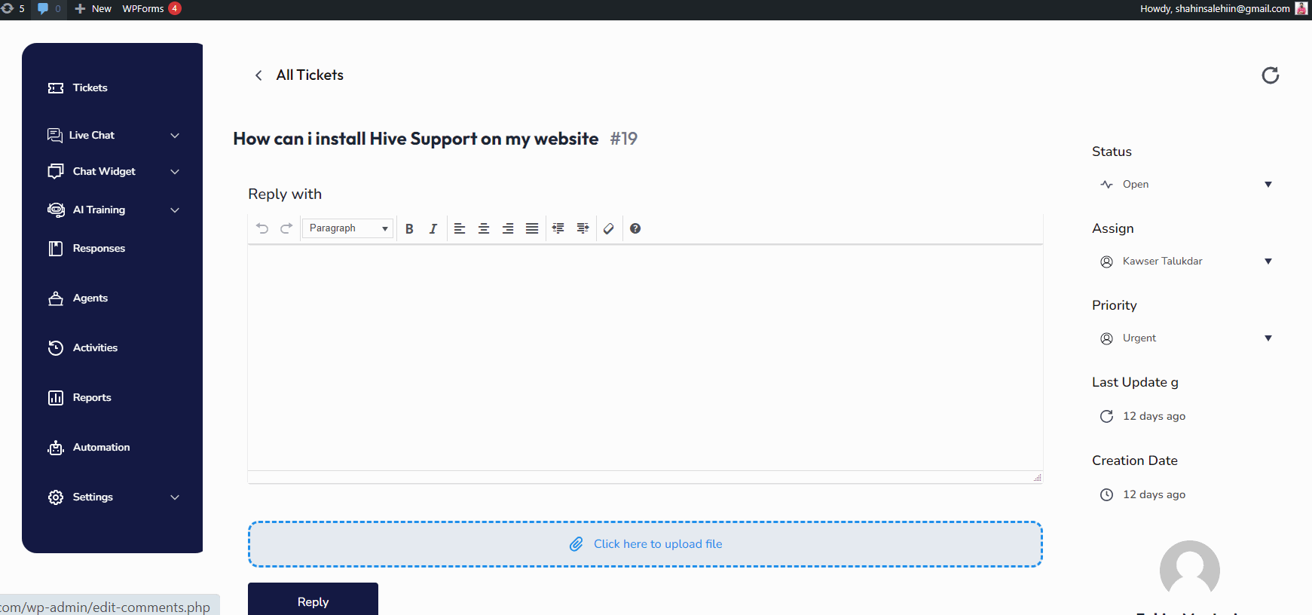Undo the last edit in the reply editor
This screenshot has width=1312, height=615.
(262, 228)
